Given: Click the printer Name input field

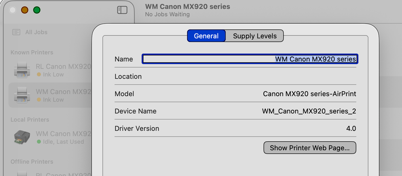Looking at the screenshot, I should tap(250, 59).
